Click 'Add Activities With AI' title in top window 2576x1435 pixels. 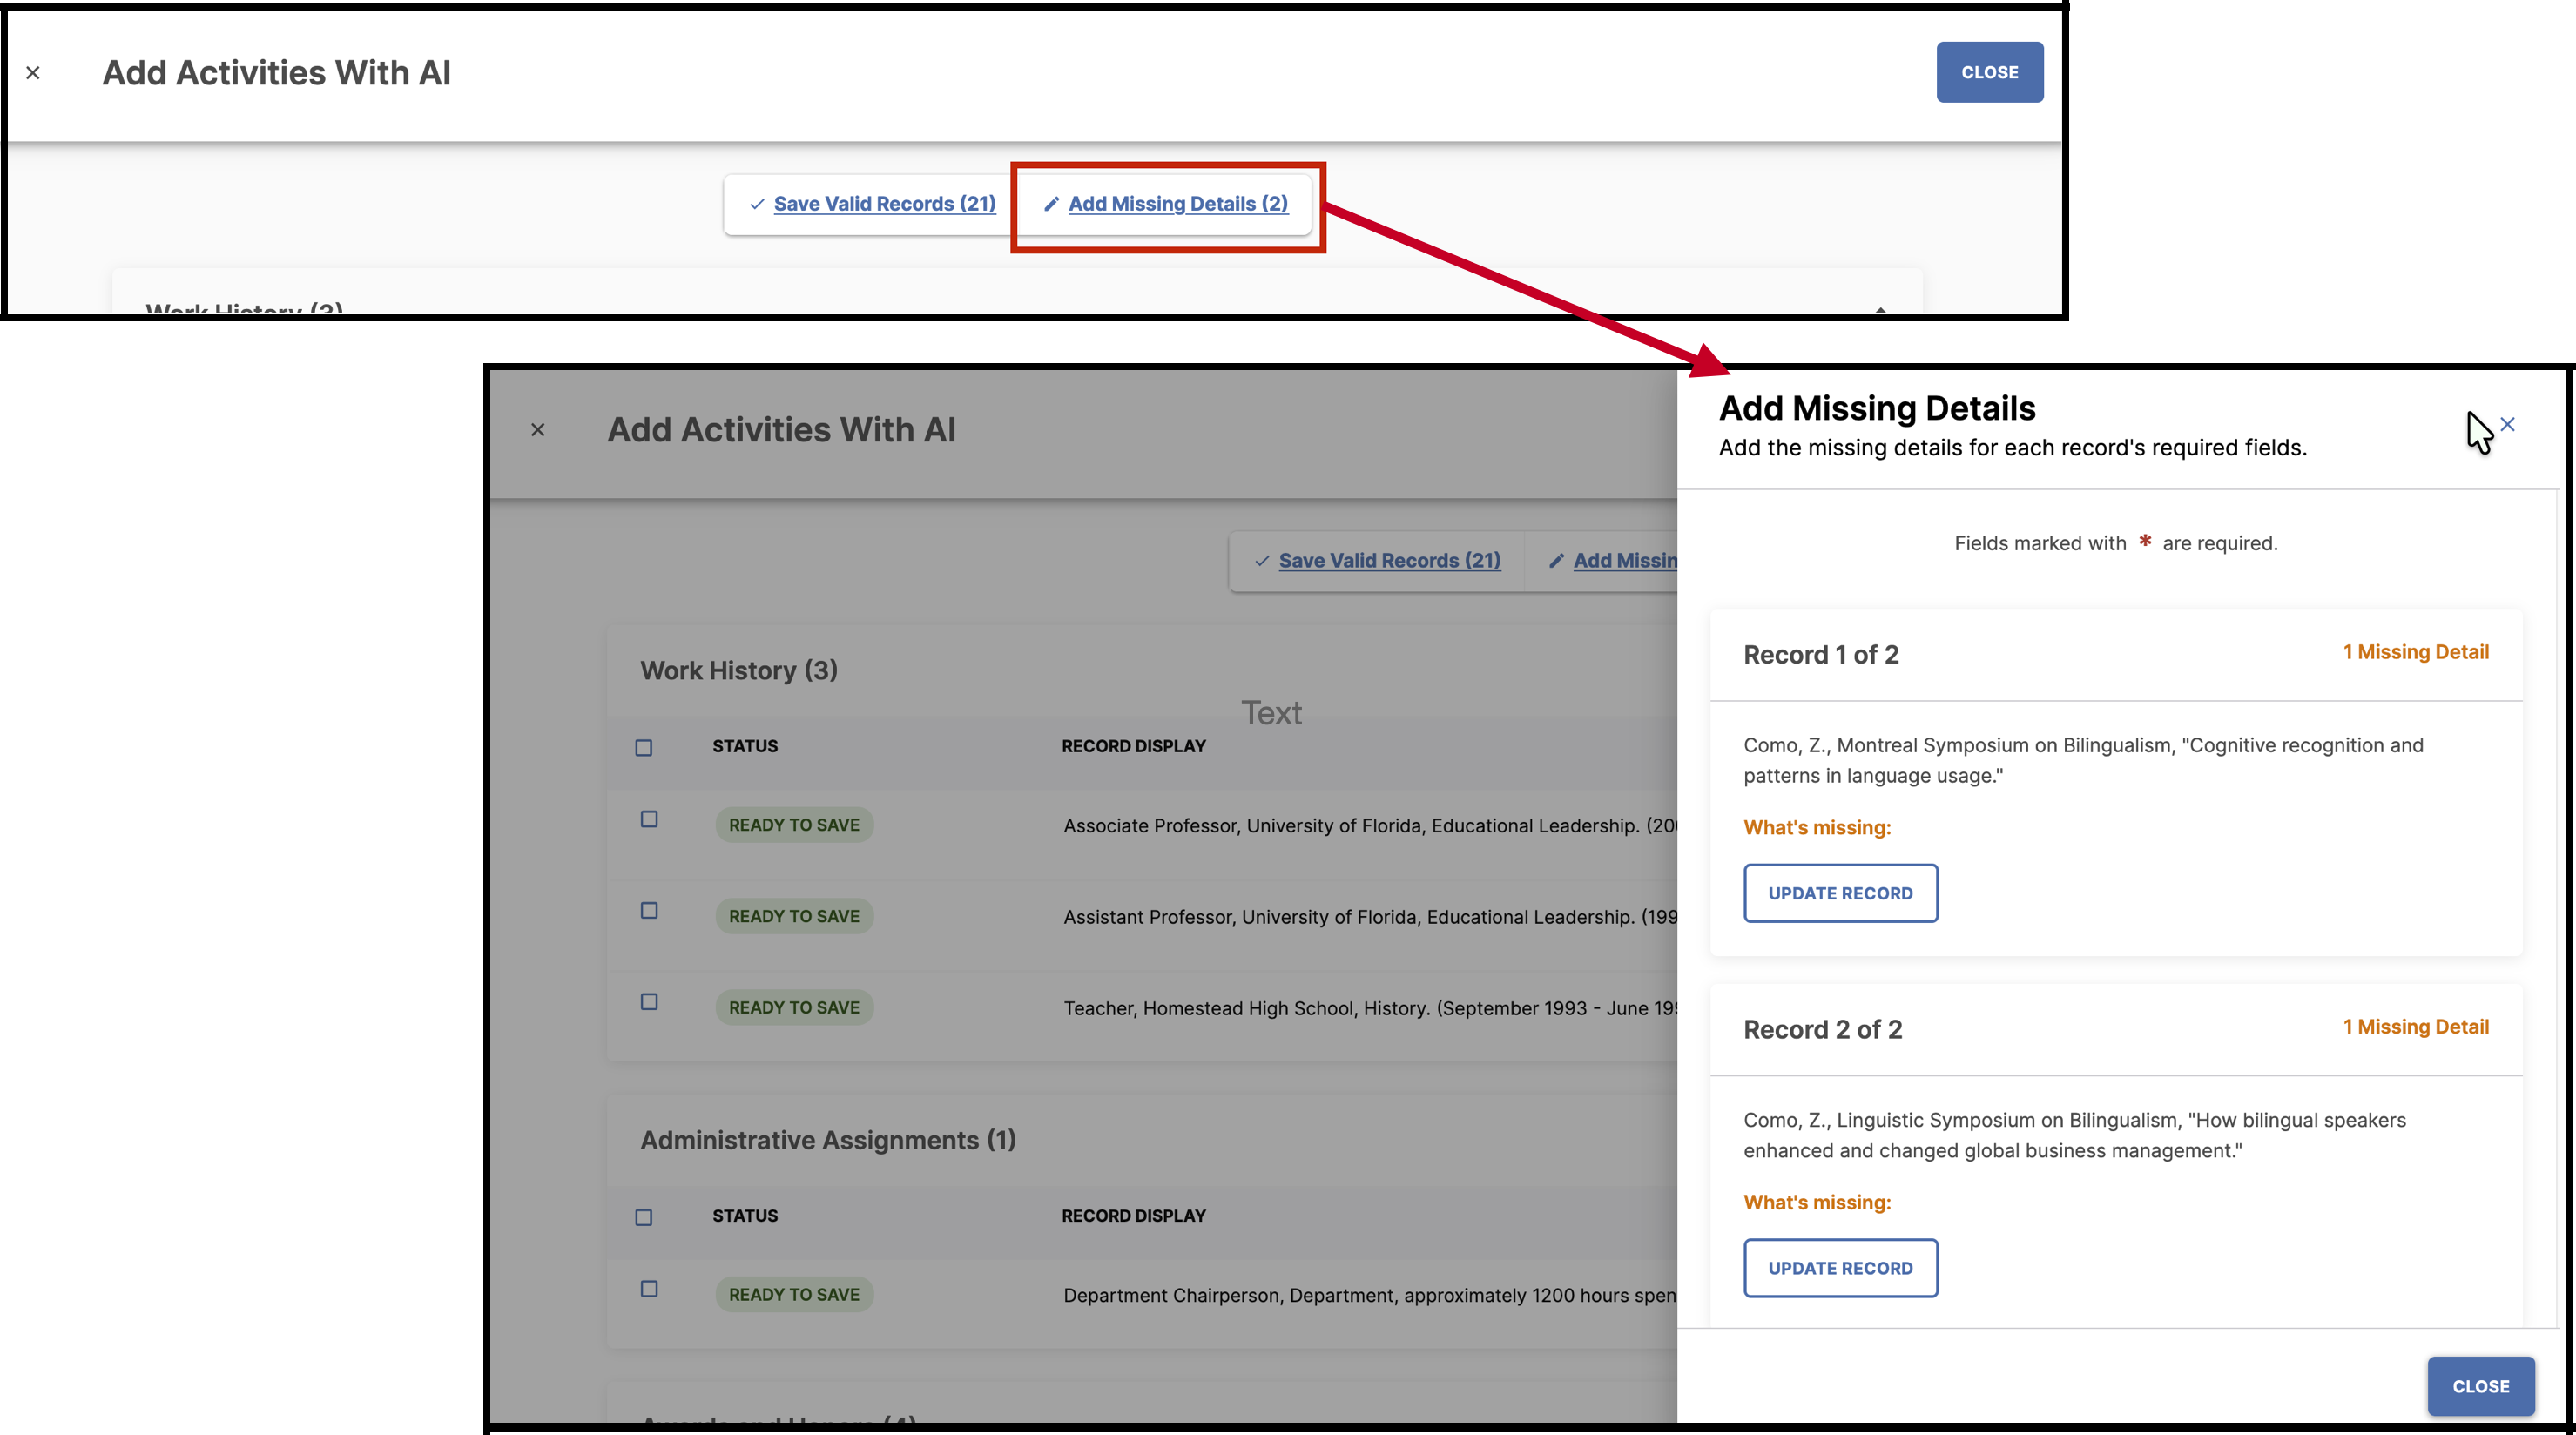tap(277, 73)
